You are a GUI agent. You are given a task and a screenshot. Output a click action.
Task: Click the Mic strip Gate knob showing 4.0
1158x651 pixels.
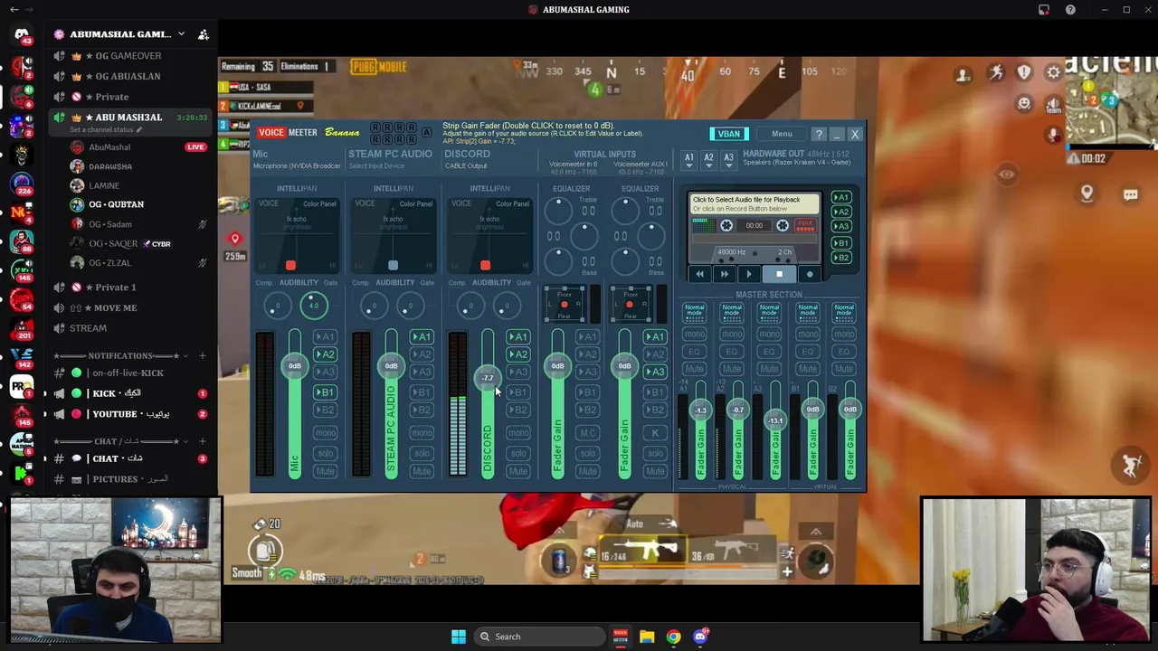313,306
